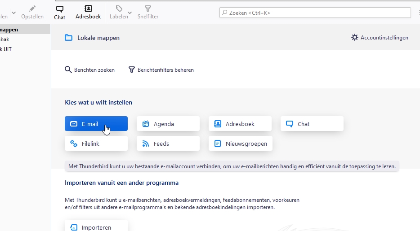The image size is (420, 231).
Task: Open Chat from the top toolbar
Action: pos(59,9)
